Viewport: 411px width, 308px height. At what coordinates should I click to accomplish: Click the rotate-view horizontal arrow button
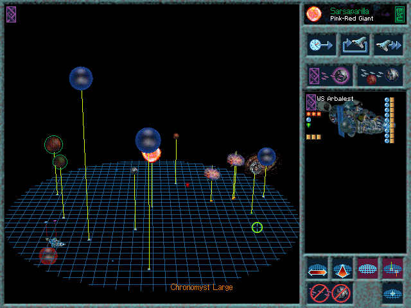coord(317,268)
